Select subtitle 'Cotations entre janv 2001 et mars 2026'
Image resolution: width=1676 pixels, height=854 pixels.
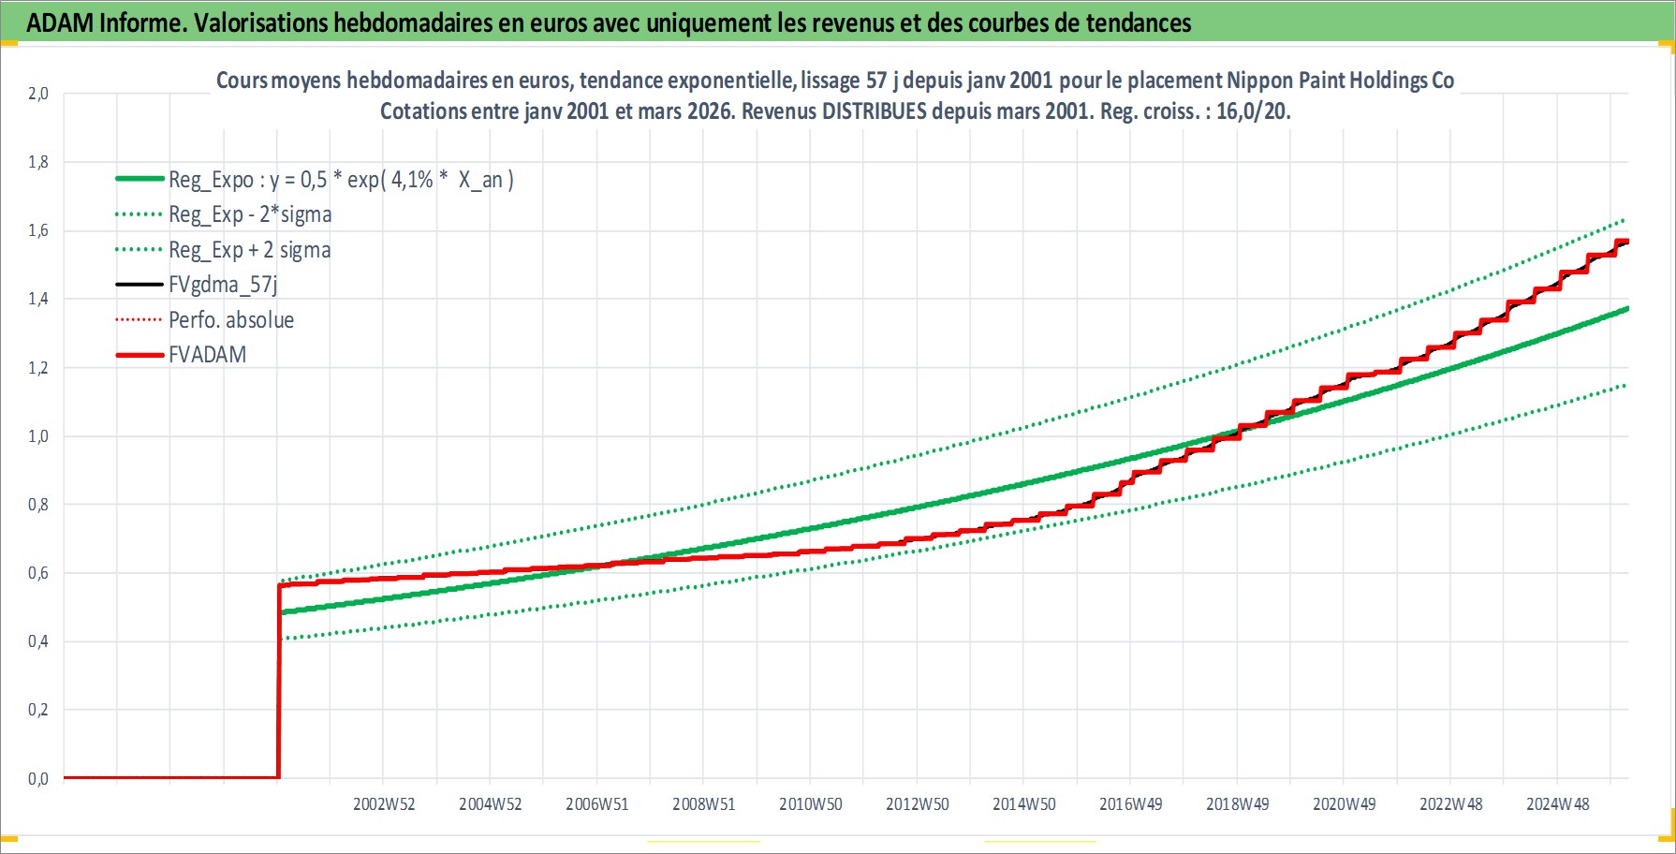point(558,111)
